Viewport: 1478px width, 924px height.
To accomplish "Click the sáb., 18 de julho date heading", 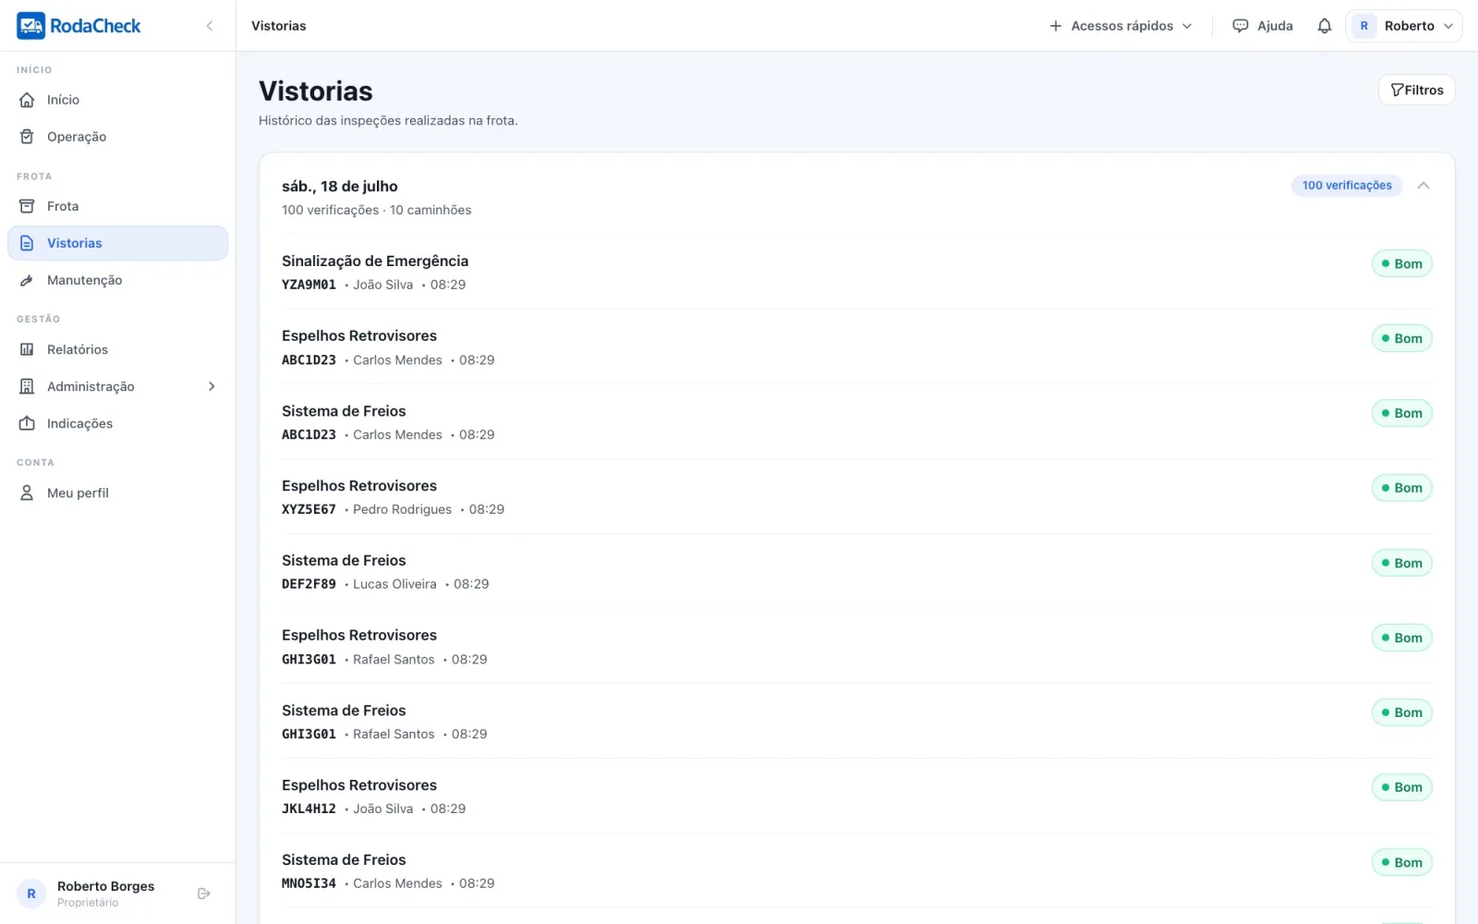I will coord(340,186).
